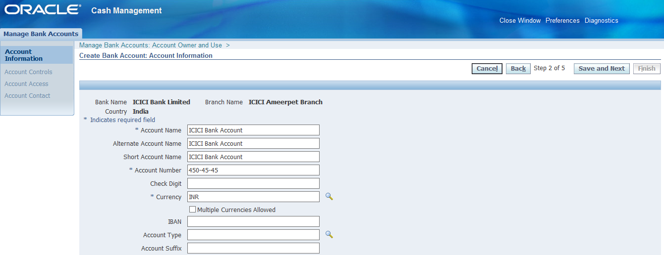The image size is (664, 255).
Task: Open the Manage Bank Accounts tab
Action: (41, 34)
